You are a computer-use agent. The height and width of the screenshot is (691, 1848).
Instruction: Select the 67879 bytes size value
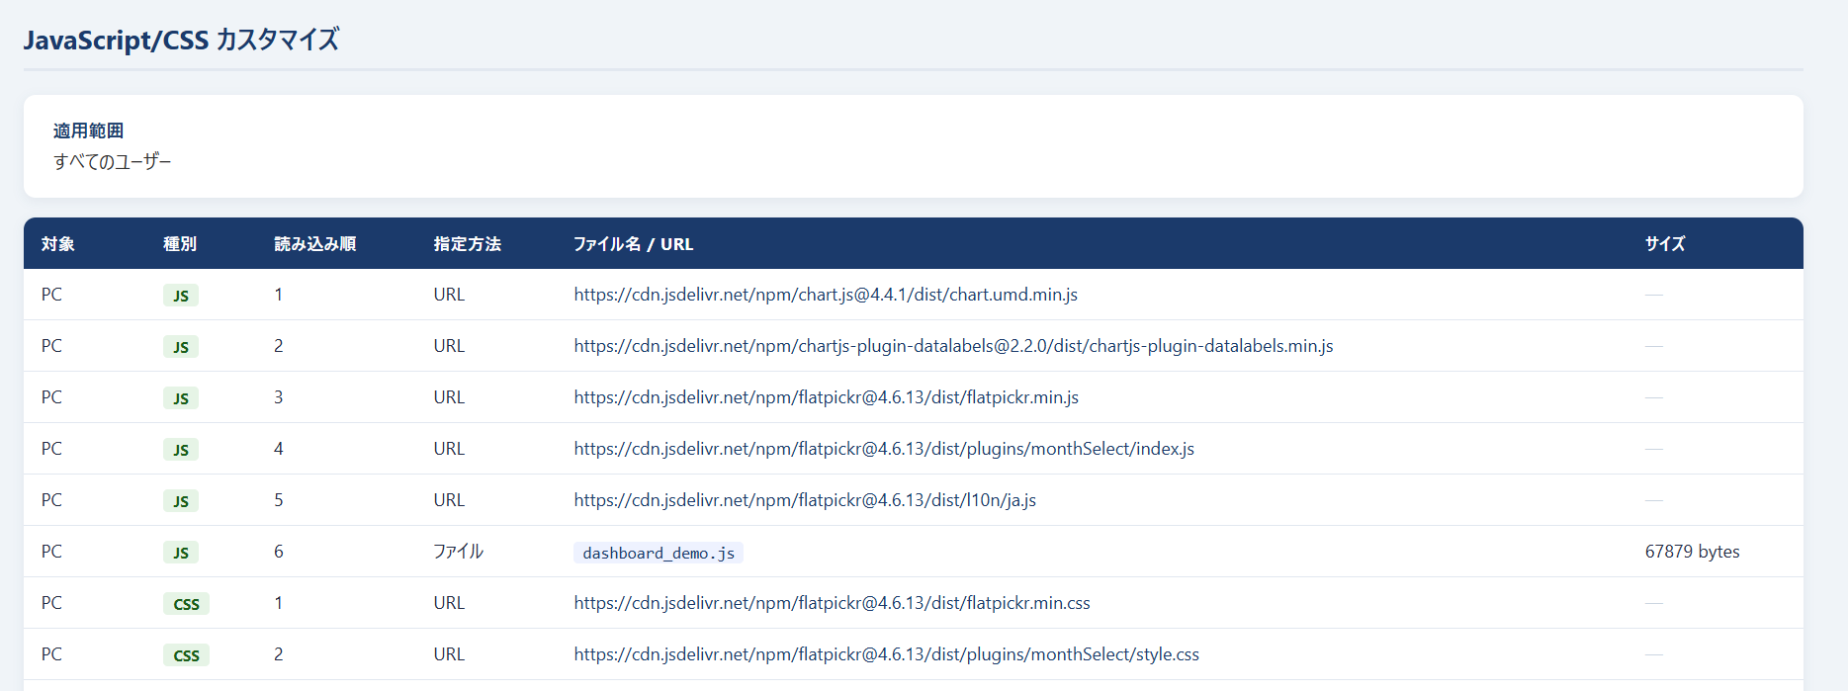1693,552
